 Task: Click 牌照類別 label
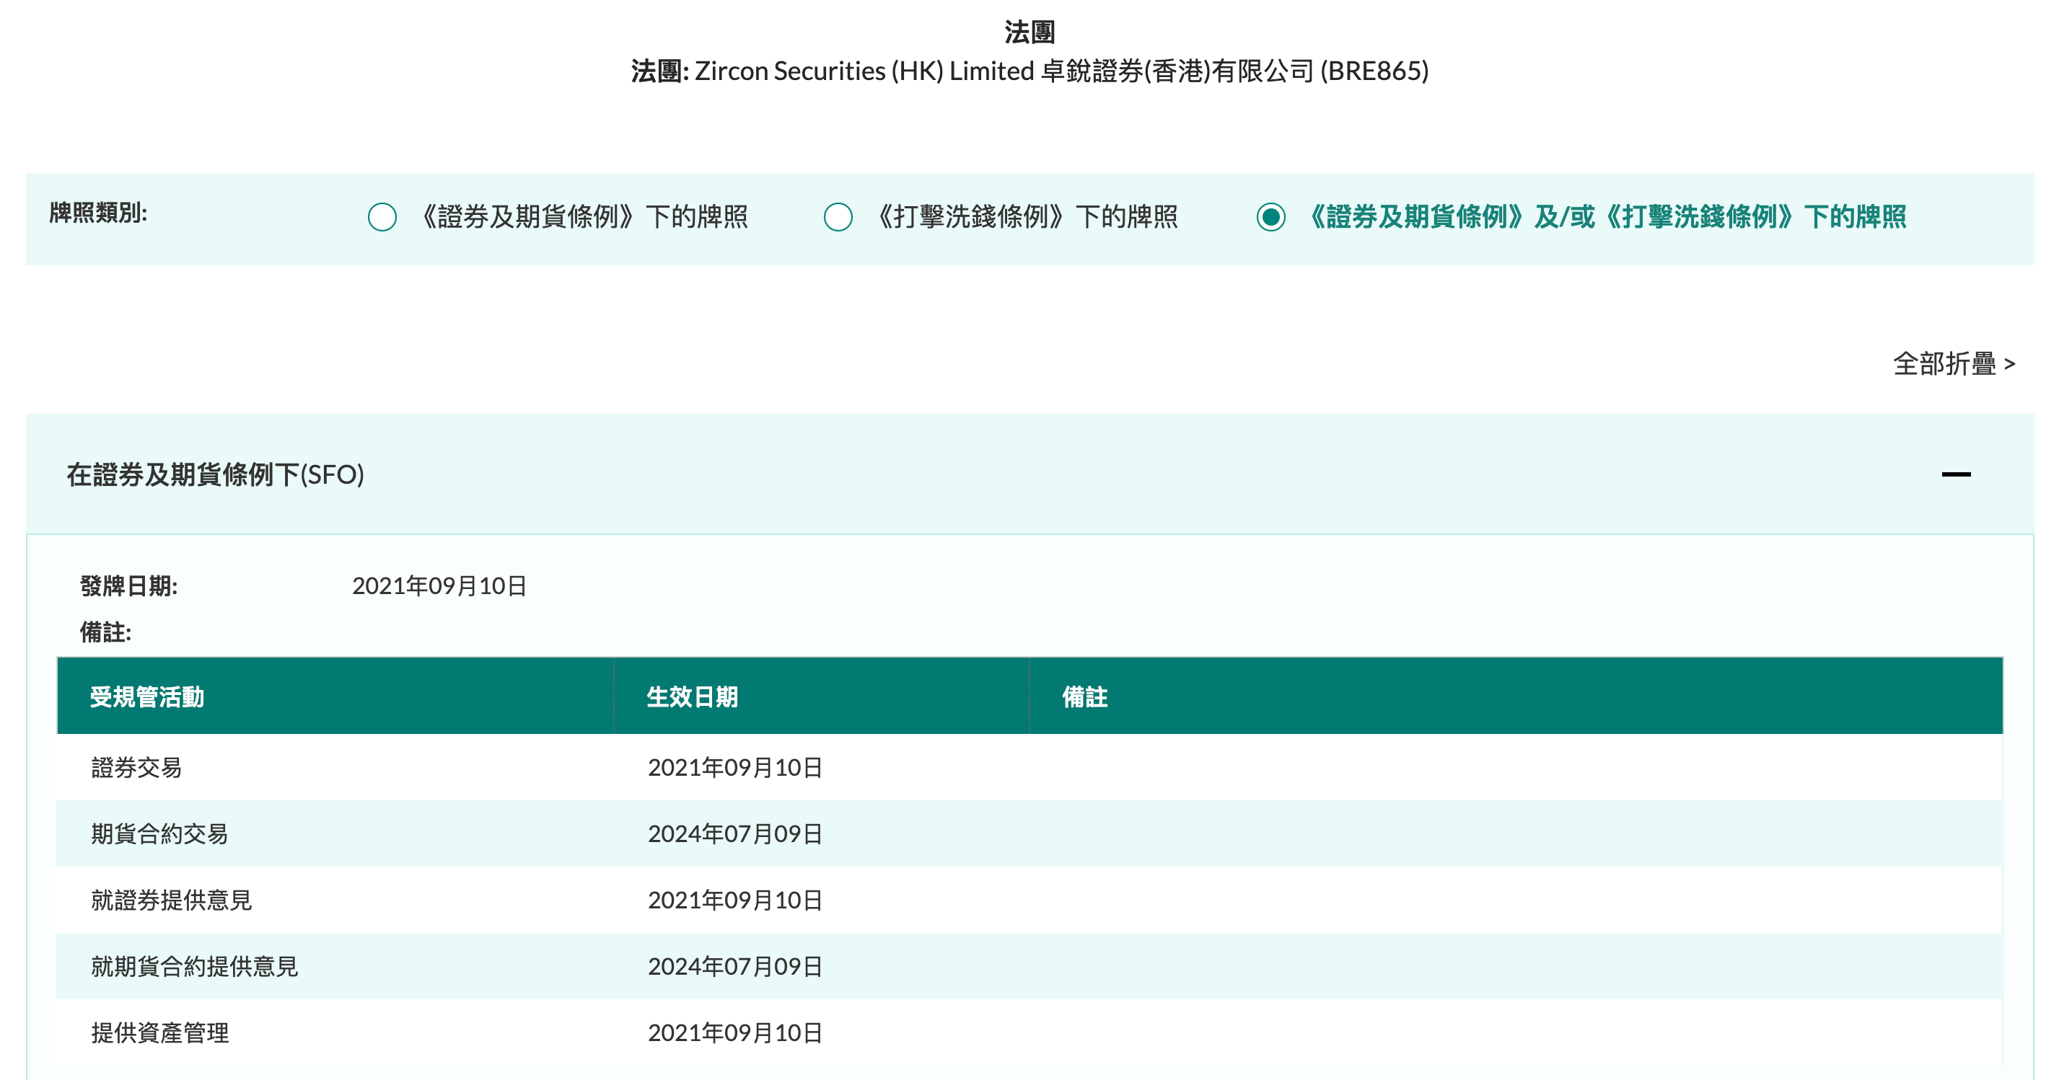tap(98, 213)
